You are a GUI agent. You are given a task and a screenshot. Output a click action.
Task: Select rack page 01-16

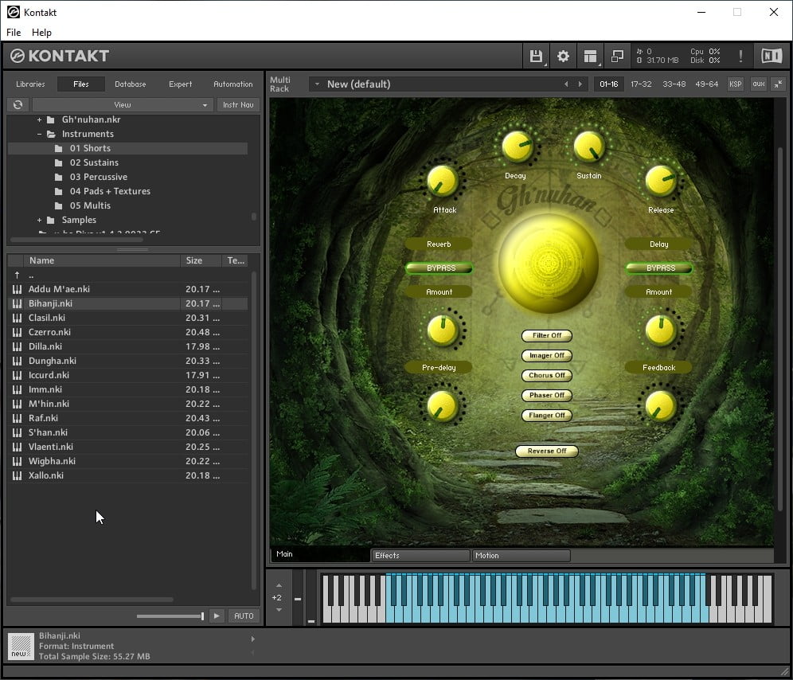coord(609,84)
